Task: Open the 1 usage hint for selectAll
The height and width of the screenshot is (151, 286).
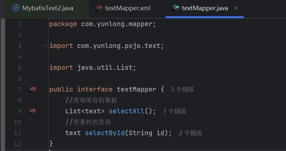Action: 175,111
